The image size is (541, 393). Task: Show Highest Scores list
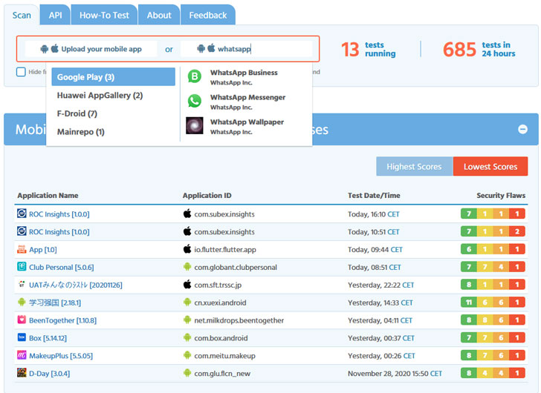point(414,167)
